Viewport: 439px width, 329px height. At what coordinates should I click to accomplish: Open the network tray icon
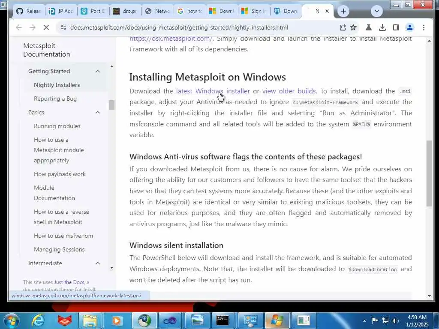[385, 320]
